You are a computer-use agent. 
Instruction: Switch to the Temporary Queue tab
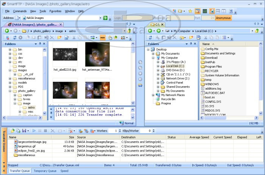click(45, 171)
